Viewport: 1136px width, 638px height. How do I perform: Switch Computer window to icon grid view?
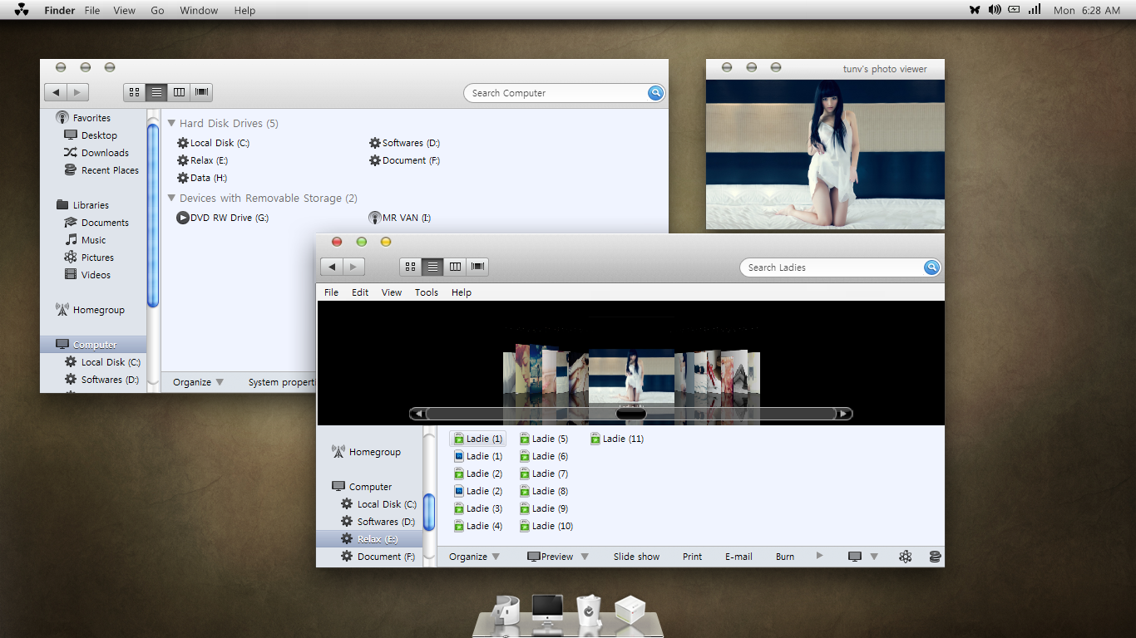[135, 92]
